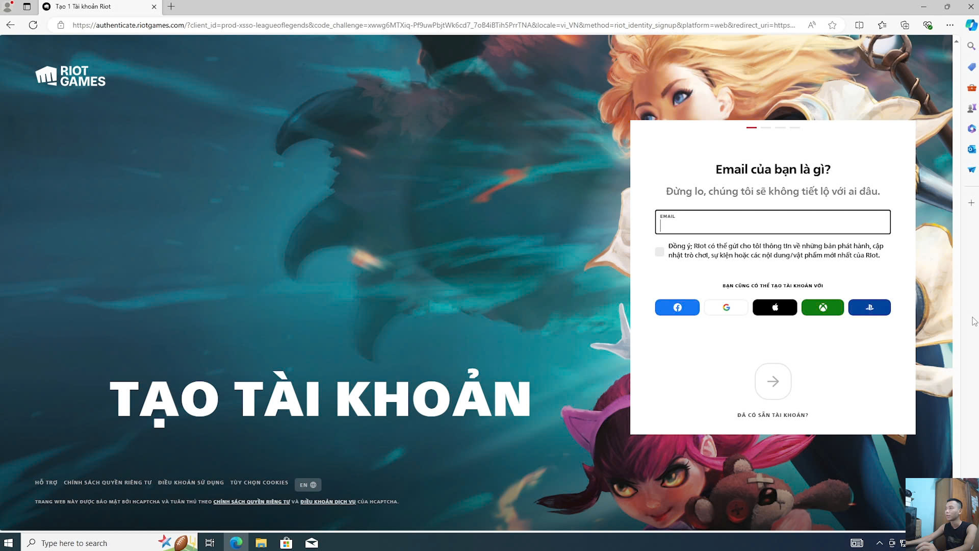
Task: Open the EN language selector
Action: pos(307,485)
